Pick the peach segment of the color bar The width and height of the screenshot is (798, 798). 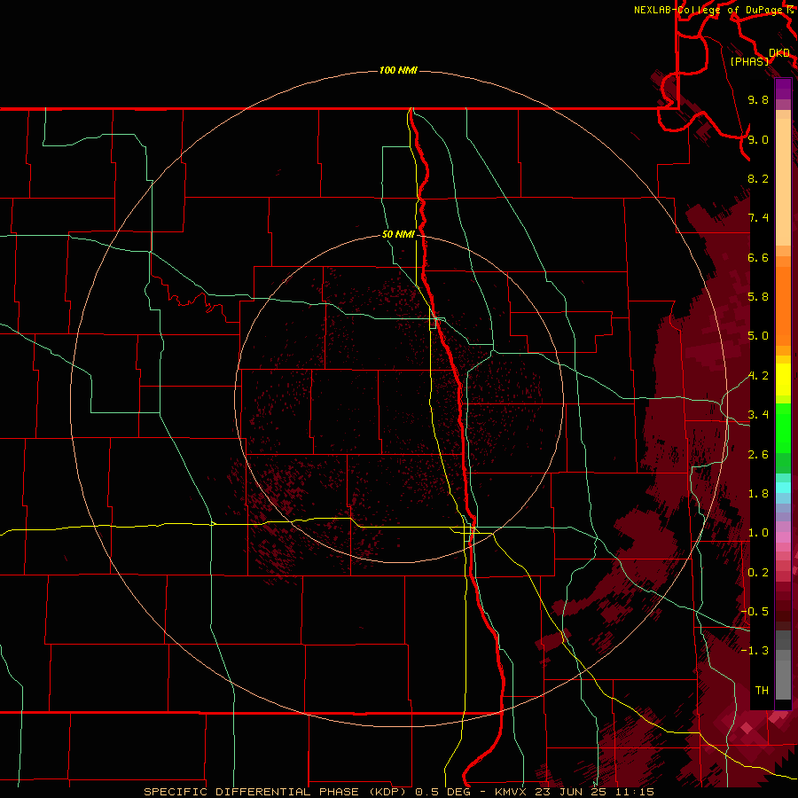(783, 182)
